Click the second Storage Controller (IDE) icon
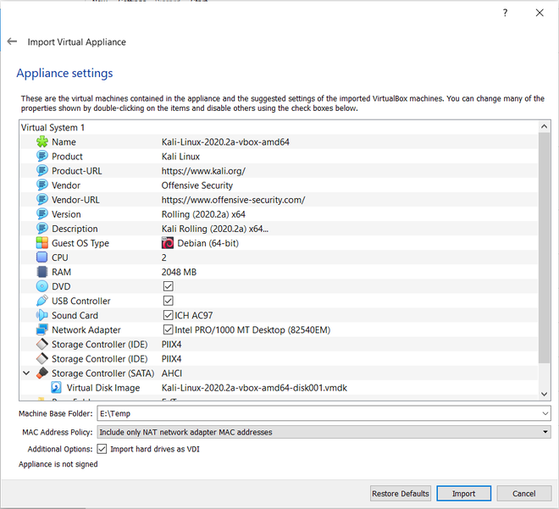The height and width of the screenshot is (509, 559). (42, 358)
